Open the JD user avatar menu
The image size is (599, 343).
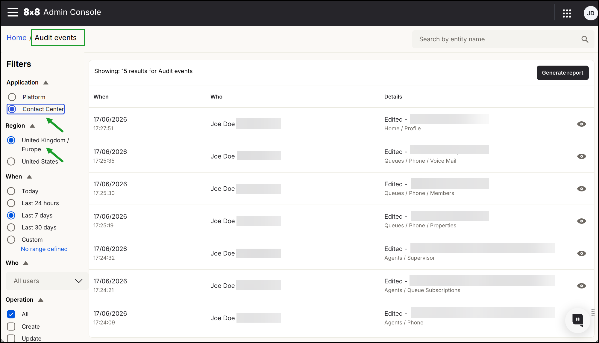click(x=590, y=13)
